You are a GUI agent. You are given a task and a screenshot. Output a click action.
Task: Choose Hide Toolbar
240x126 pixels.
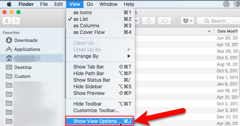click(x=101, y=104)
